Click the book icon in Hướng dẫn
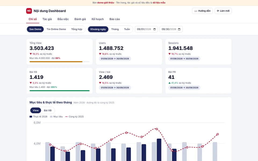258x161 pixels. (x=196, y=11)
